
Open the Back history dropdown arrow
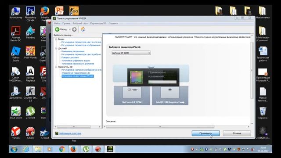pos(70,29)
